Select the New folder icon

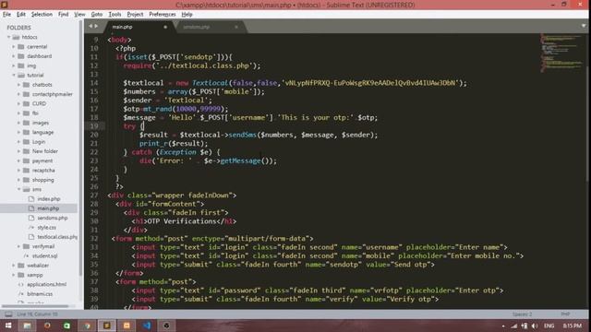(x=26, y=151)
